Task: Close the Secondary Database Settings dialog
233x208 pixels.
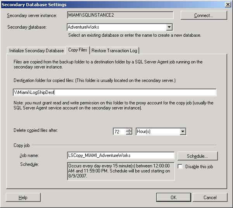Action: point(228,4)
